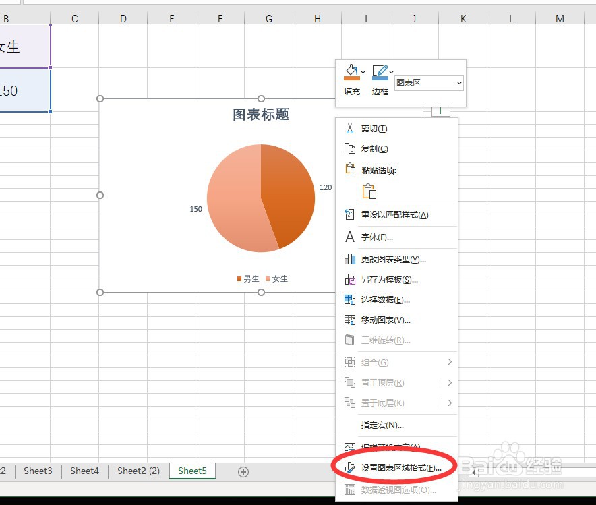Click the 女生 legend entry
Image resolution: width=596 pixels, height=505 pixels.
coord(276,278)
